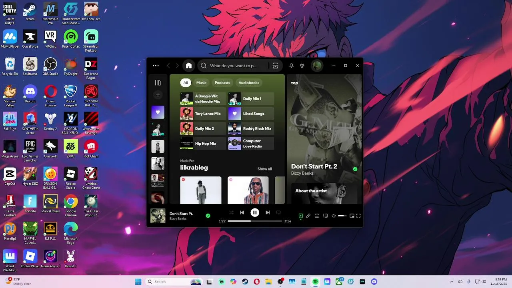This screenshot has width=512, height=288.
Task: Open the Browse icon in the search bar
Action: pos(275,66)
